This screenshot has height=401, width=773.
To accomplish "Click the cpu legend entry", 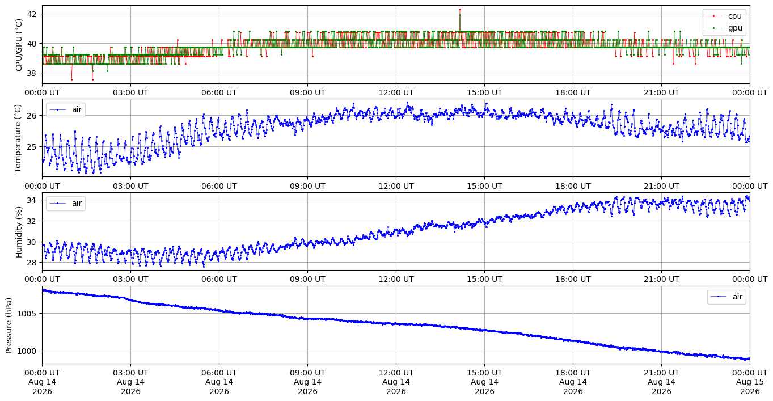I will (x=724, y=16).
